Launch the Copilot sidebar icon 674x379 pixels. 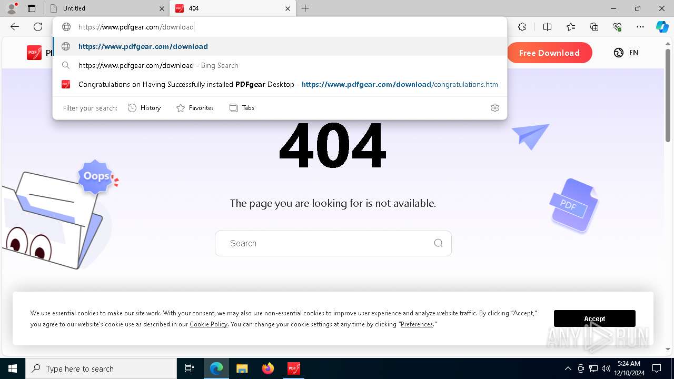click(662, 27)
